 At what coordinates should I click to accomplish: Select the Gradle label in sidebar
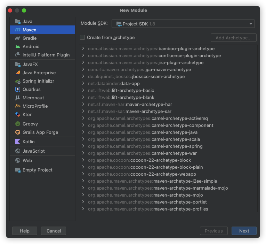click(x=30, y=38)
